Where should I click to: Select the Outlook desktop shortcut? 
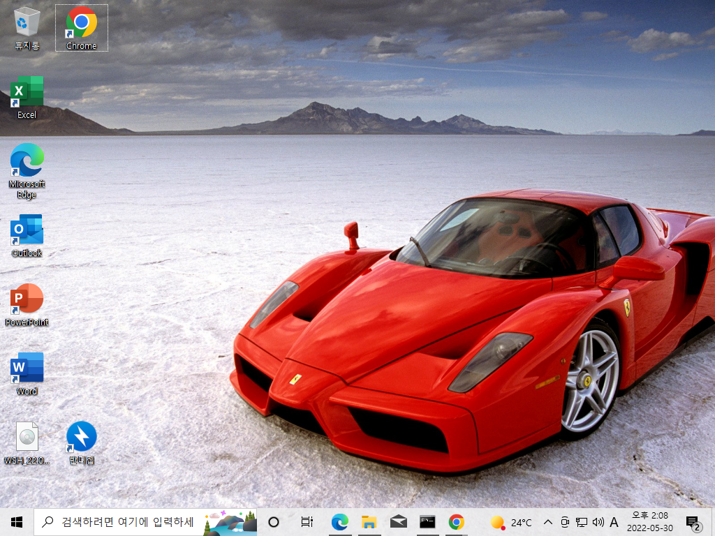click(x=27, y=236)
